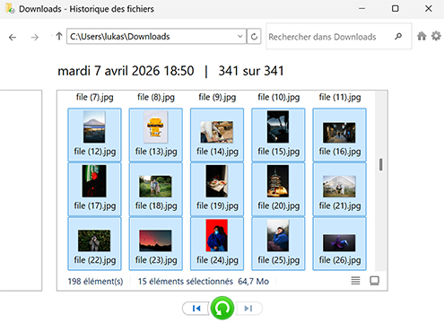
Task: Select thumbnail file (16).jpg
Action: pos(340,135)
